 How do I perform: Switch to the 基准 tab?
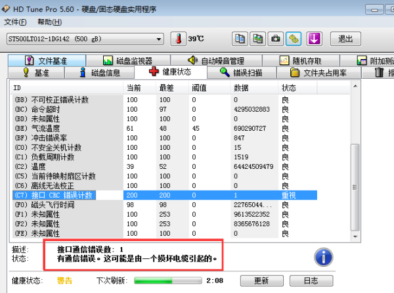[36, 73]
